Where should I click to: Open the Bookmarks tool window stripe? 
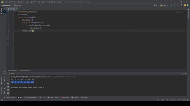[1, 80]
